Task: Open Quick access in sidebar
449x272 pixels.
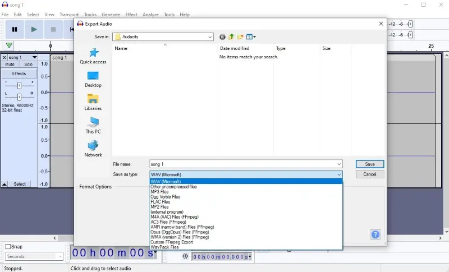Action: (x=93, y=56)
